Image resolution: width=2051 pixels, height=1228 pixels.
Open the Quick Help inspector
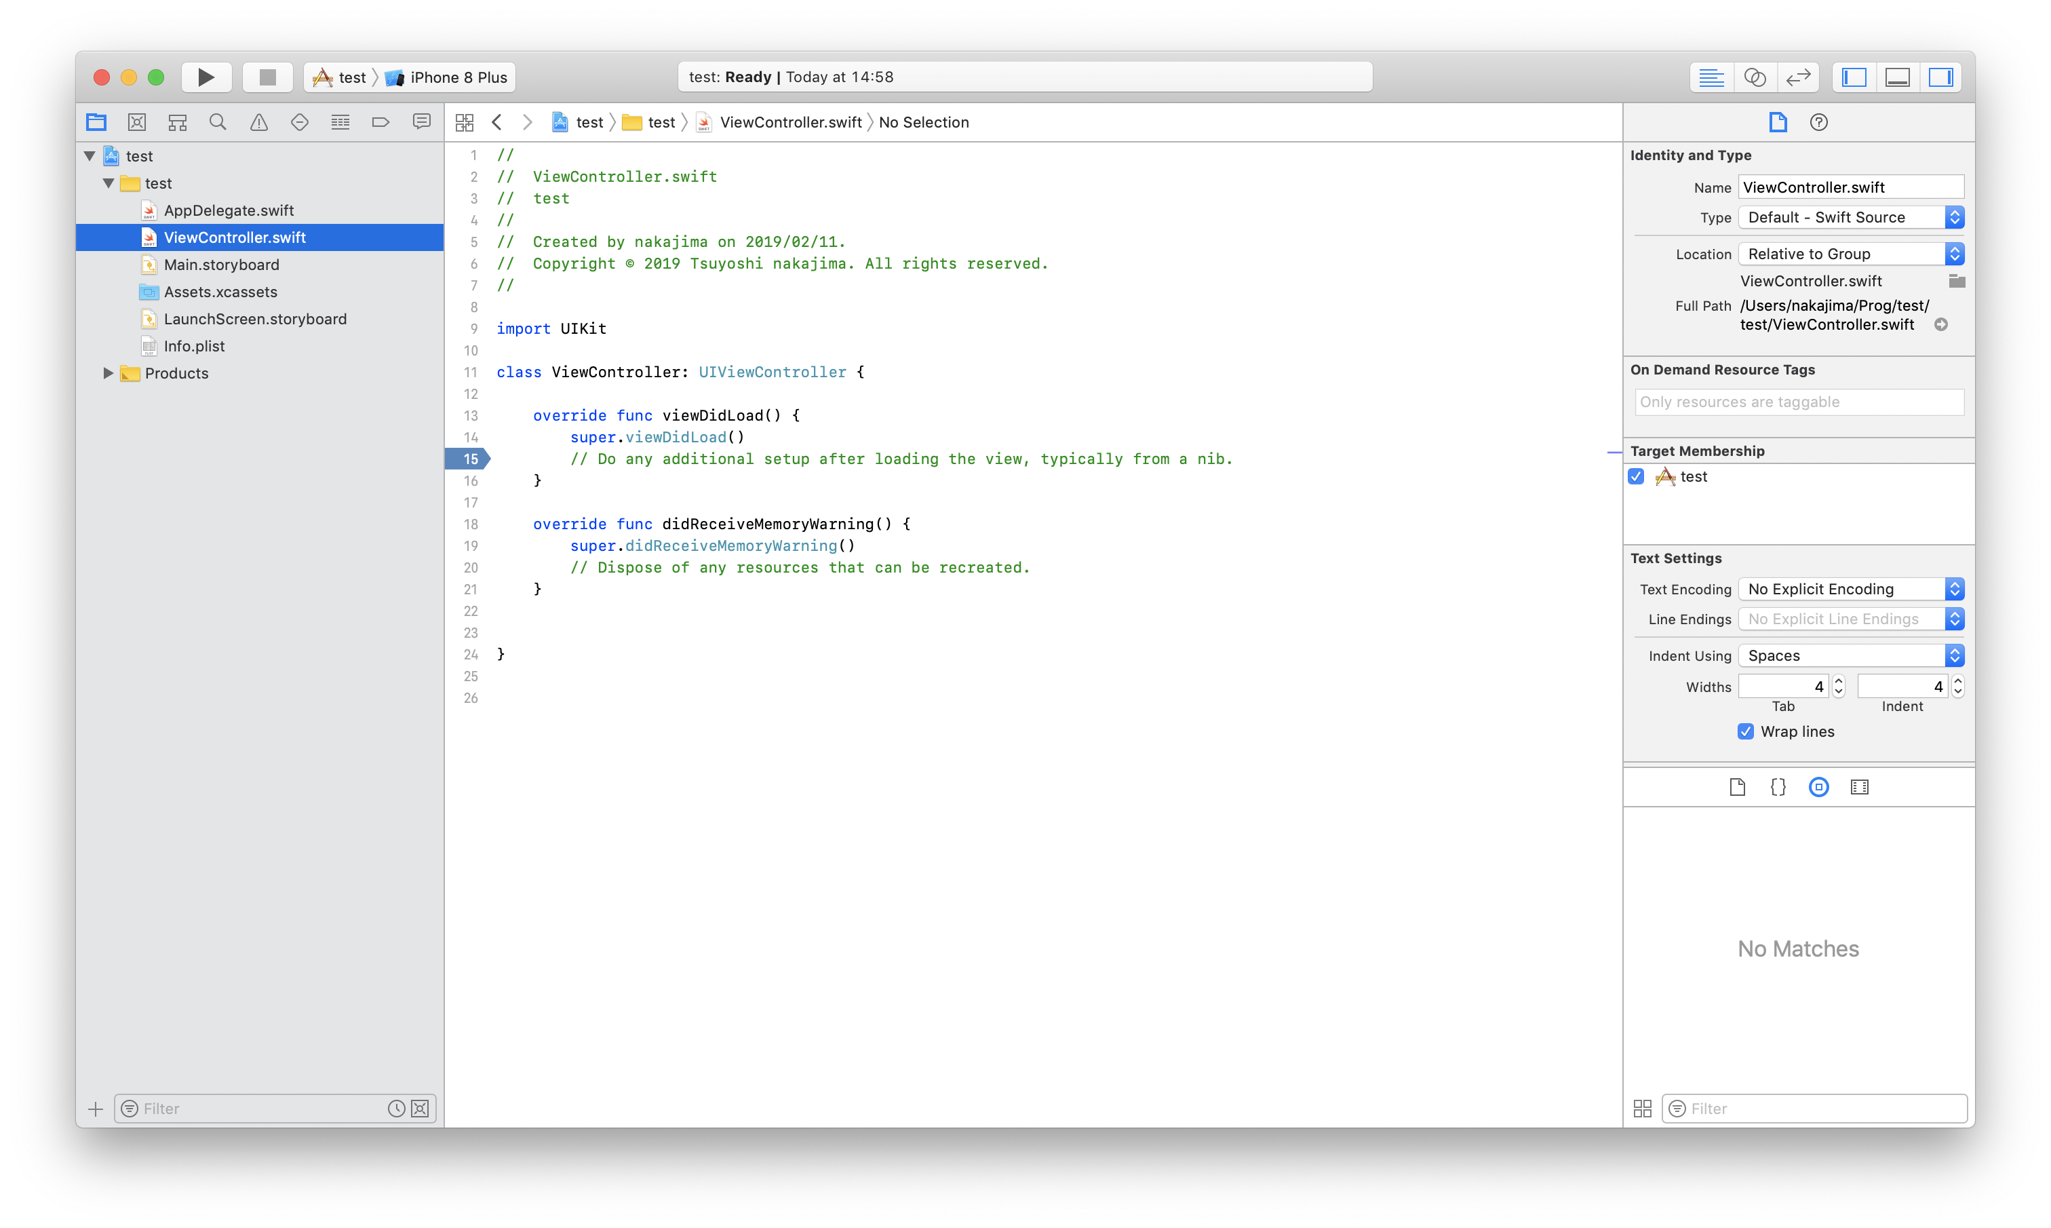pyautogui.click(x=1818, y=123)
